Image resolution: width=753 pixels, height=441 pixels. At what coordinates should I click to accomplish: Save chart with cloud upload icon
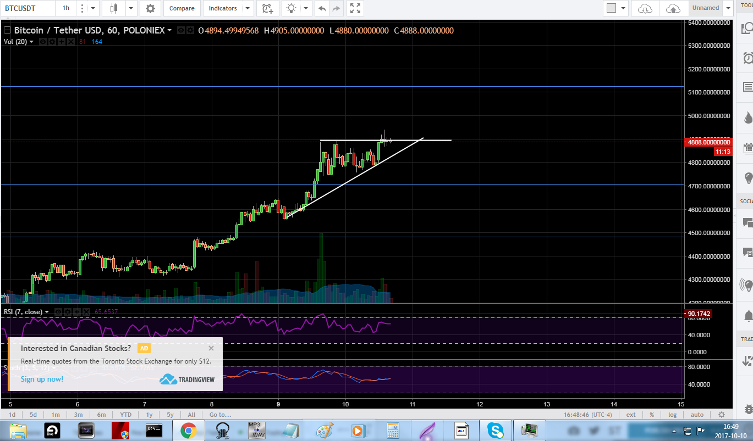673,8
